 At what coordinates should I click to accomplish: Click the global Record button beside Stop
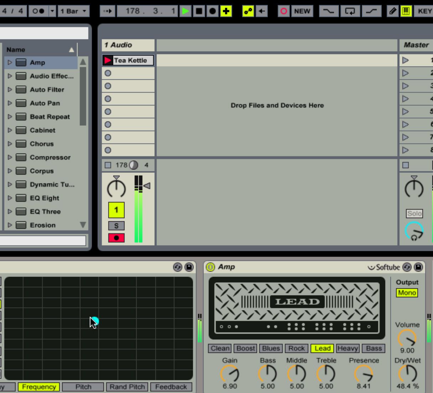[213, 11]
